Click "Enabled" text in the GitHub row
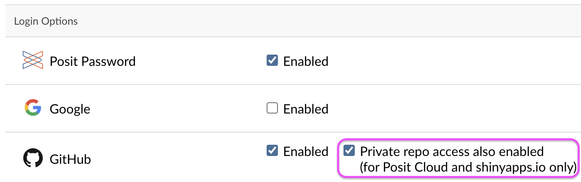581x182 pixels. (x=306, y=152)
